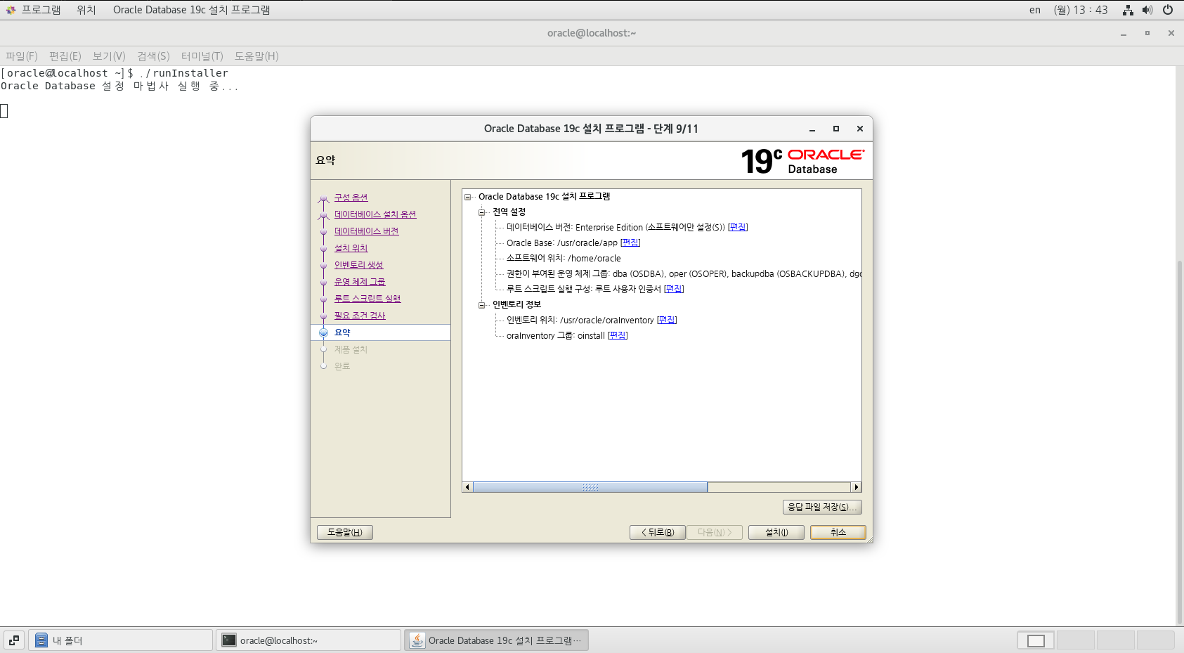The width and height of the screenshot is (1184, 653).
Task: Close the oracle@localhost terminal window
Action: pyautogui.click(x=1171, y=33)
